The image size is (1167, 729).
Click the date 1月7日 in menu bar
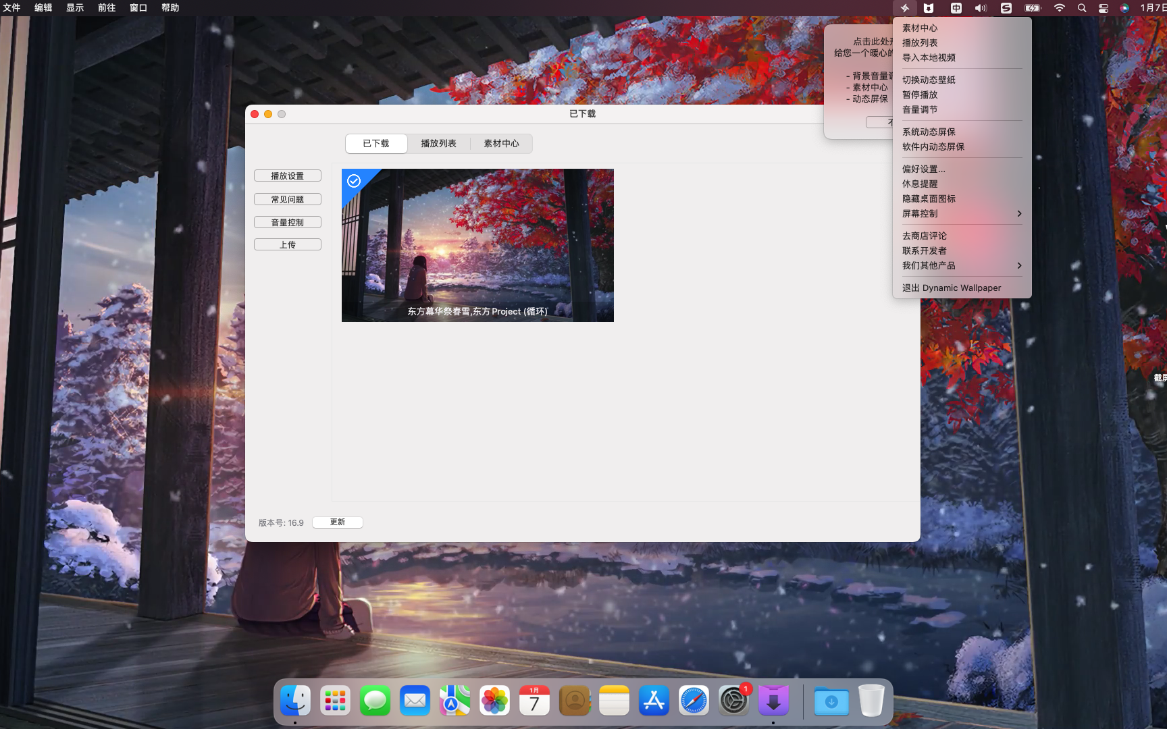(1153, 8)
